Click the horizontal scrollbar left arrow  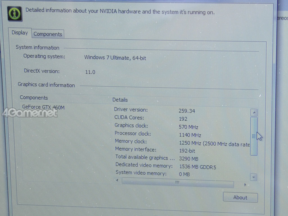point(117,180)
